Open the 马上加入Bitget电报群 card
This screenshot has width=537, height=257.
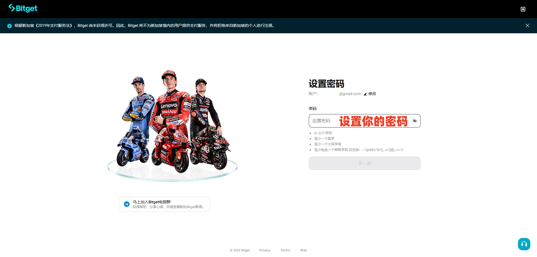click(x=164, y=204)
